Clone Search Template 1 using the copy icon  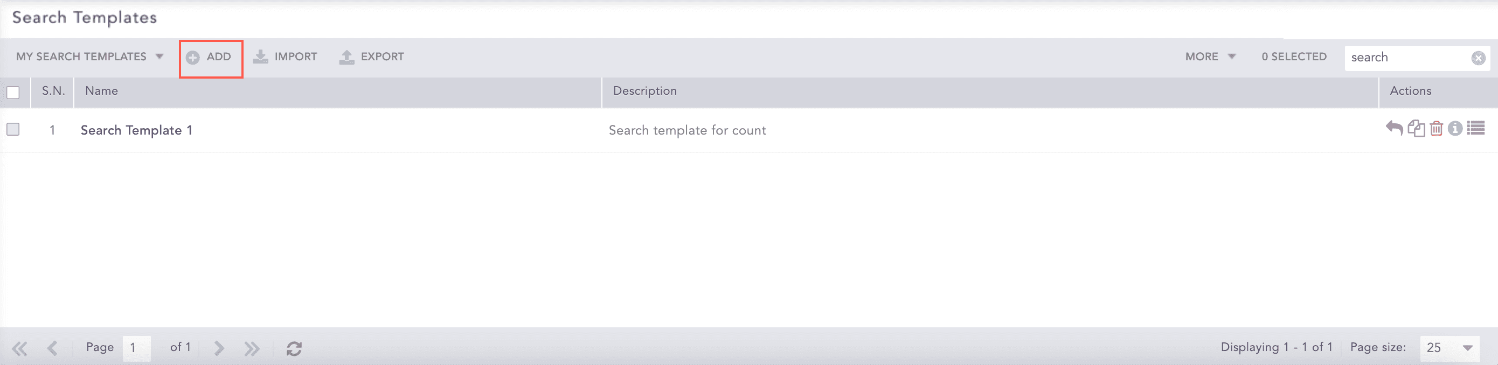point(1416,128)
